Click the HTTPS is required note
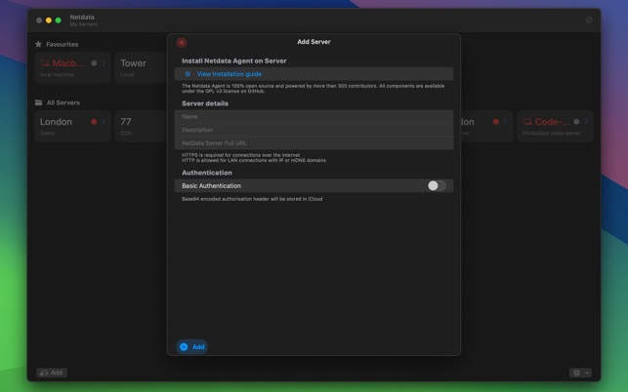Screen dimensions: 628x392 click(240, 155)
